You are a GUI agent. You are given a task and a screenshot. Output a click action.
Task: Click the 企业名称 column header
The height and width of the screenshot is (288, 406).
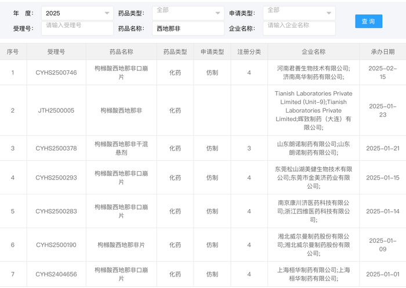tap(313, 52)
